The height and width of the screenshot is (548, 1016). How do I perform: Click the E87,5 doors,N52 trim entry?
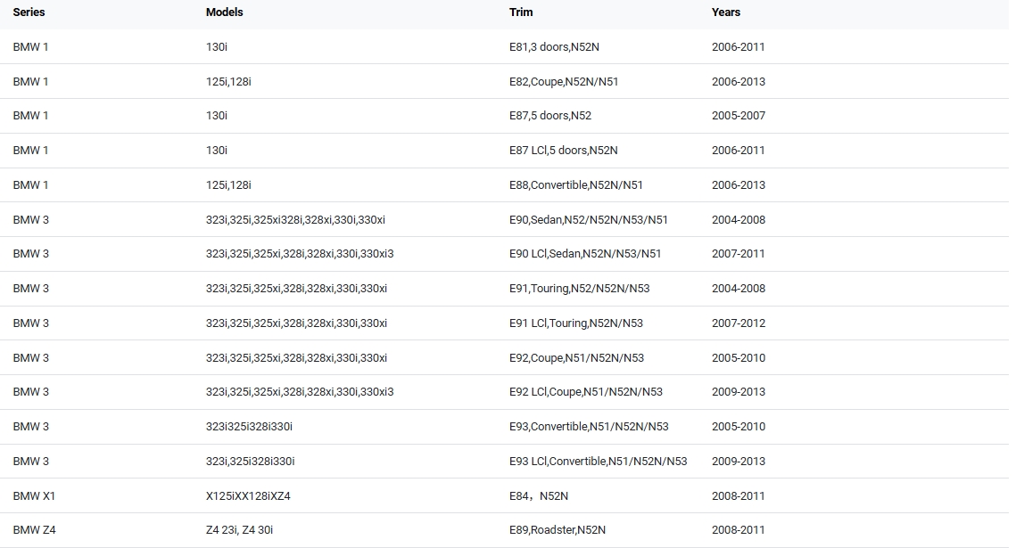click(550, 116)
